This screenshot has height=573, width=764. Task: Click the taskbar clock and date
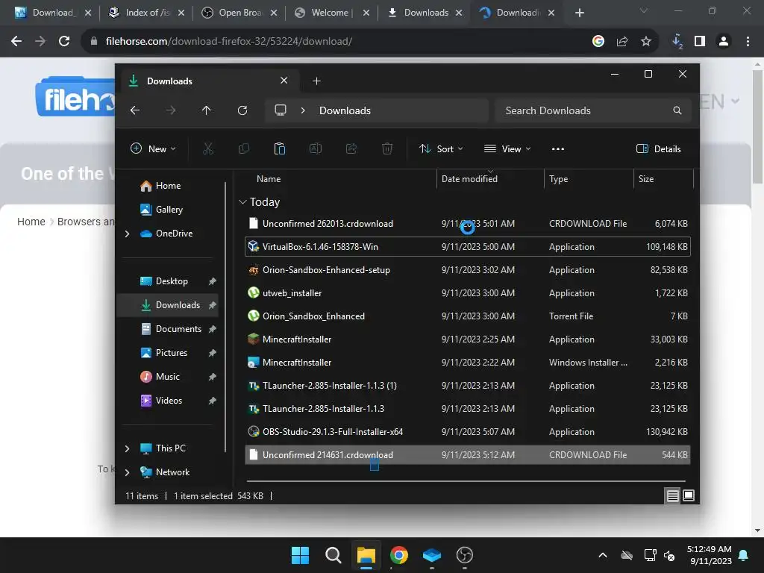pos(709,555)
